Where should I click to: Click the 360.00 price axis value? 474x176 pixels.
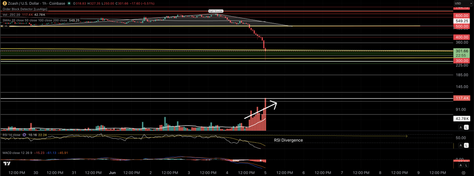[463, 43]
